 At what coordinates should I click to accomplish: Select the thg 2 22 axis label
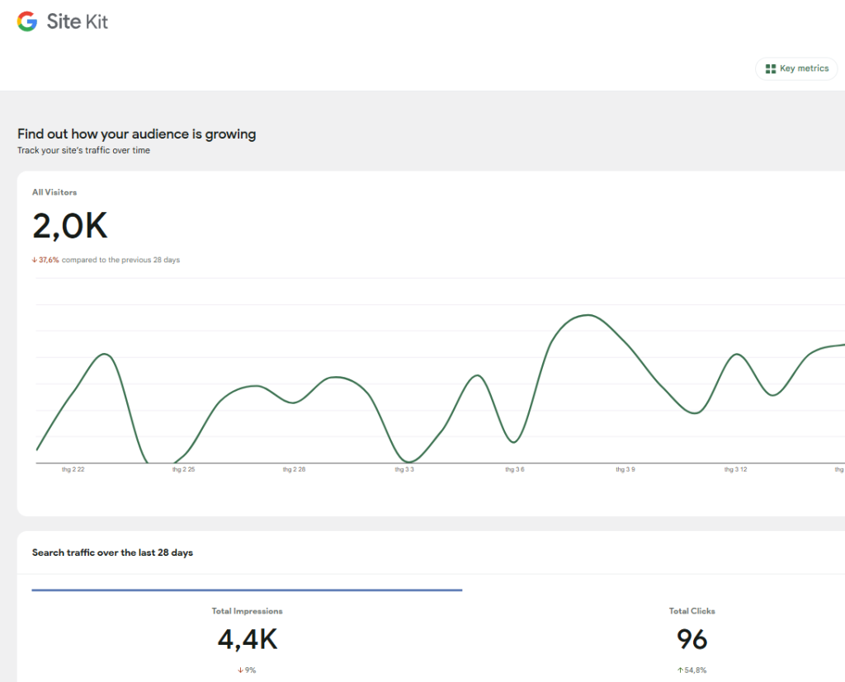[73, 469]
